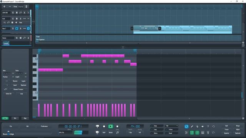Click the second green grid toggle icon
The image size is (246, 138).
coord(197,133)
